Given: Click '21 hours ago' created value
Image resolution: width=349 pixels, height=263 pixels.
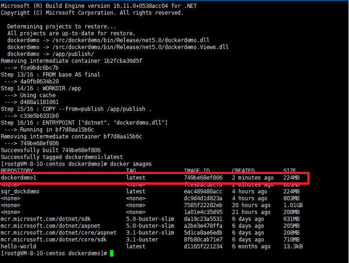Looking at the screenshot, I should [251, 212].
